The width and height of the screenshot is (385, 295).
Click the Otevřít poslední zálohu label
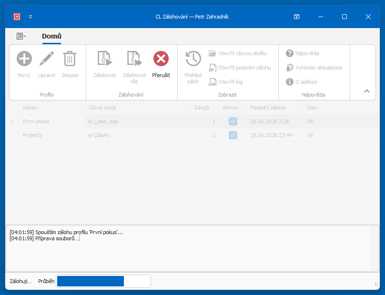(x=244, y=68)
